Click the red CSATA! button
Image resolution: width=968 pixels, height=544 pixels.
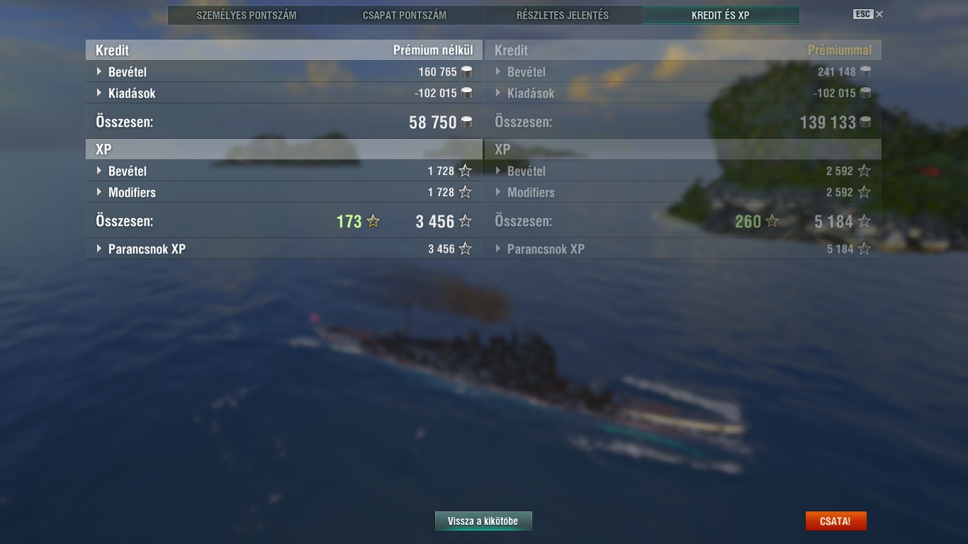point(835,521)
